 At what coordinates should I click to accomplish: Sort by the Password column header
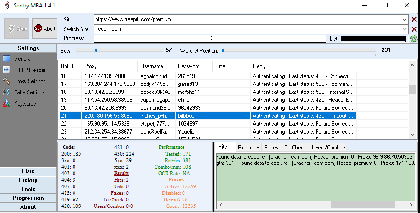coord(194,66)
